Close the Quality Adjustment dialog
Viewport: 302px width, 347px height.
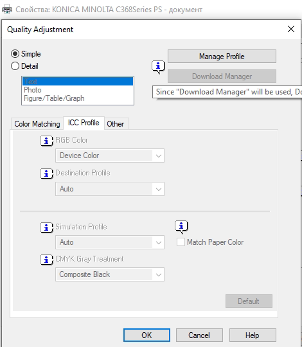pos(291,29)
